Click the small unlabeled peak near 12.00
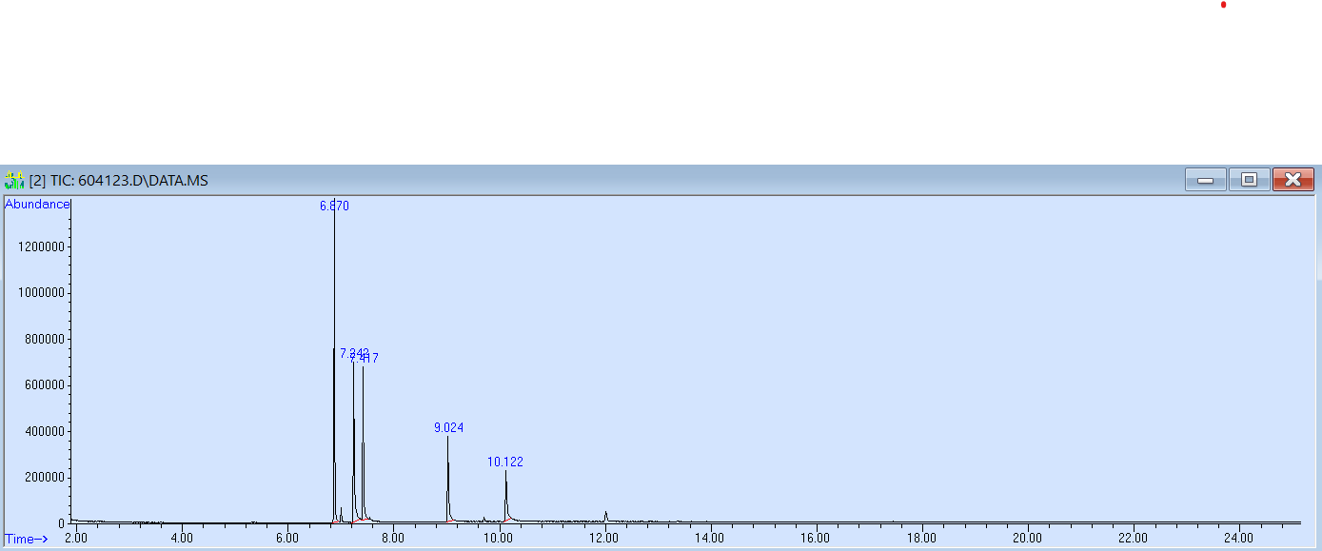The width and height of the screenshot is (1322, 551). [605, 516]
